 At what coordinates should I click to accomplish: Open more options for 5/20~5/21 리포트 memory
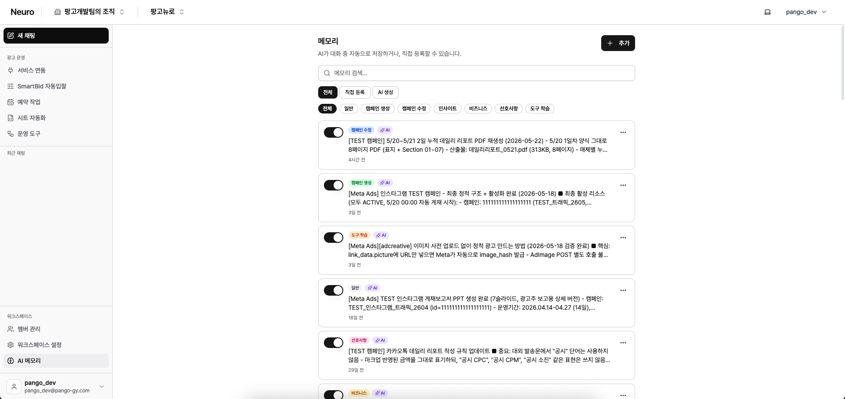click(x=623, y=132)
